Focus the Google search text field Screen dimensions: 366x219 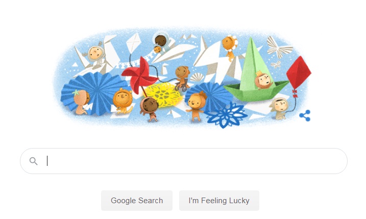pos(184,161)
